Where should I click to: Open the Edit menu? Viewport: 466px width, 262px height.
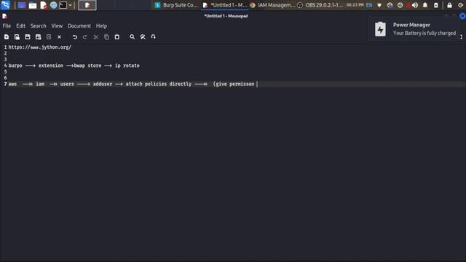[20, 26]
